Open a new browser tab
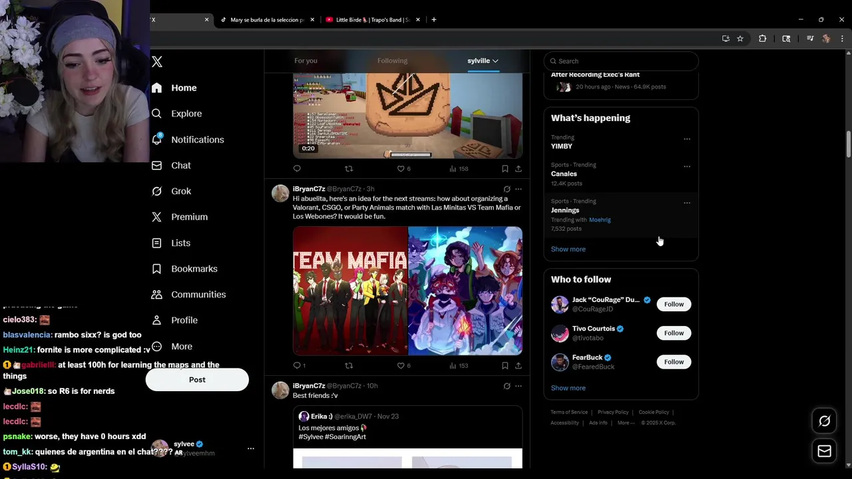Image resolution: width=852 pixels, height=479 pixels. pyautogui.click(x=434, y=20)
